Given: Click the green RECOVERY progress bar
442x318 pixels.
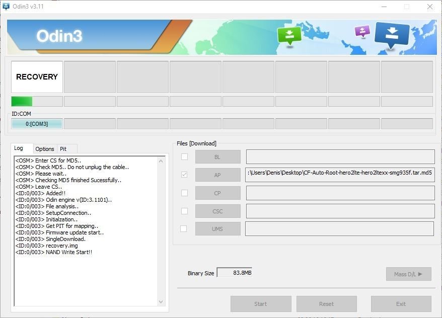Looking at the screenshot, I should [37, 102].
